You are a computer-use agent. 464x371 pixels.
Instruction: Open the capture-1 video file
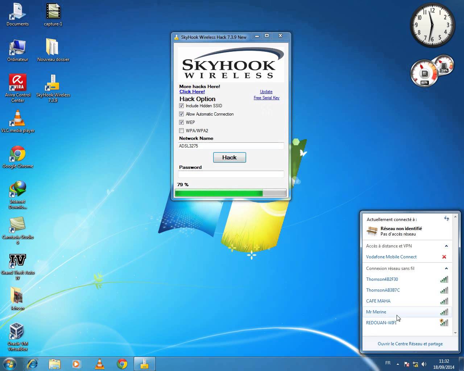[53, 14]
